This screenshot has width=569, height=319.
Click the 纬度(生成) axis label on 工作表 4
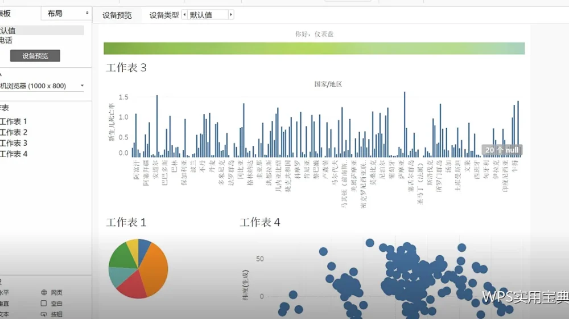[x=245, y=285]
